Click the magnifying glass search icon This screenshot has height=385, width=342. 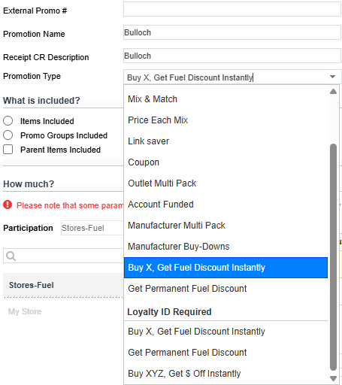pyautogui.click(x=11, y=256)
